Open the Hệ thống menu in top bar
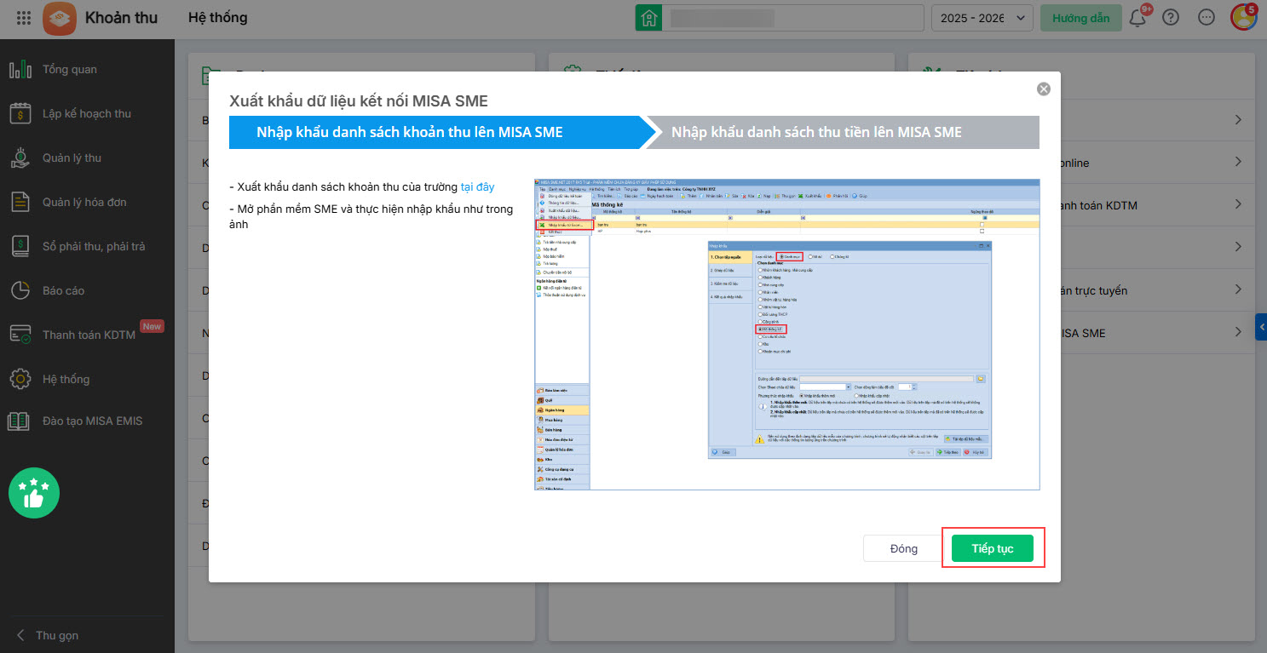Viewport: 1267px width, 653px height. [x=218, y=18]
